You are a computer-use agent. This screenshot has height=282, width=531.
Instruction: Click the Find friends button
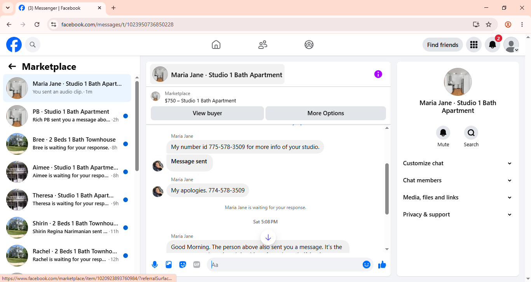click(x=443, y=45)
